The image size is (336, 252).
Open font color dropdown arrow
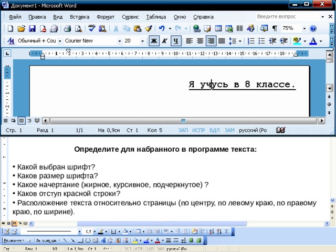click(x=321, y=41)
